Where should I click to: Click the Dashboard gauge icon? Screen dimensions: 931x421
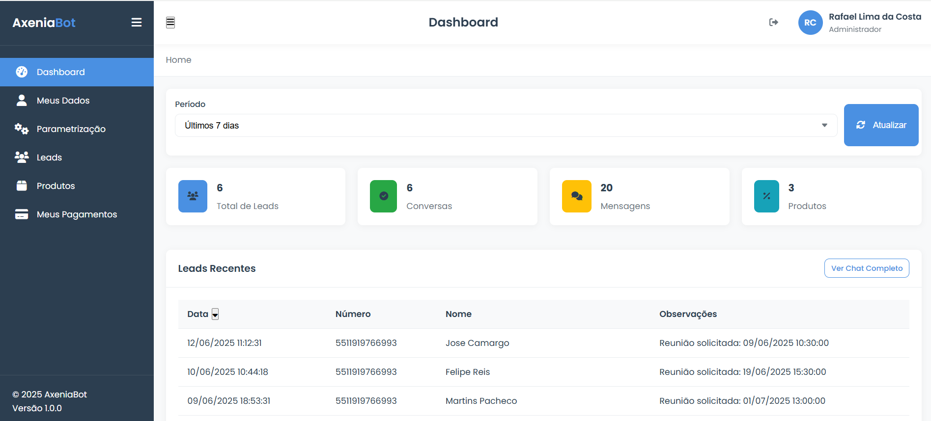[22, 72]
